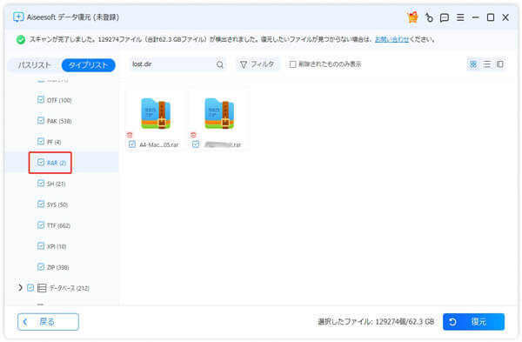Screen dimensions: 522x342
Task: Toggle the ZIP (398) checkbox
Action: click(x=41, y=267)
